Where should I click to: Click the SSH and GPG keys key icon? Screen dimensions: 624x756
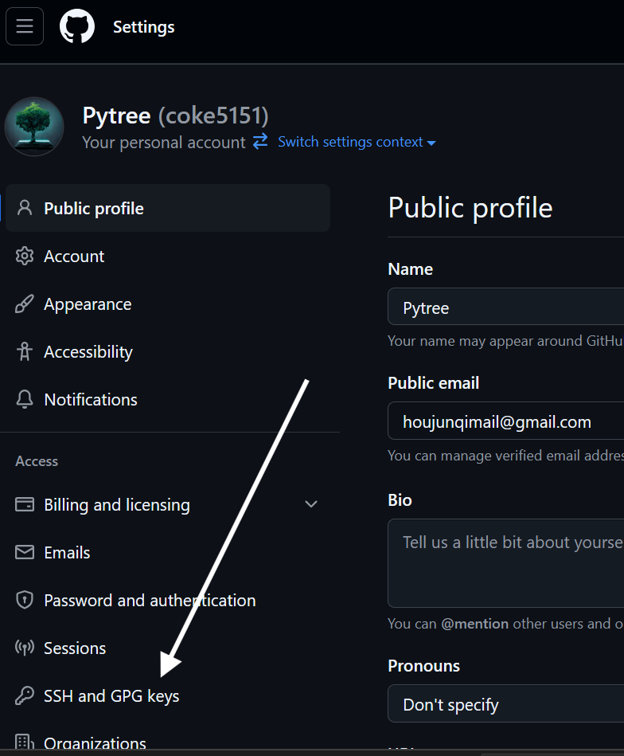(x=25, y=695)
